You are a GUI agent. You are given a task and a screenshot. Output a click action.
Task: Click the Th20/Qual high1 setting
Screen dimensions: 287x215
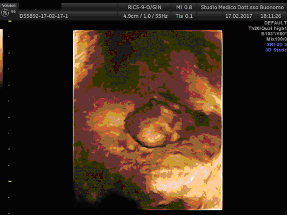pyautogui.click(x=268, y=29)
